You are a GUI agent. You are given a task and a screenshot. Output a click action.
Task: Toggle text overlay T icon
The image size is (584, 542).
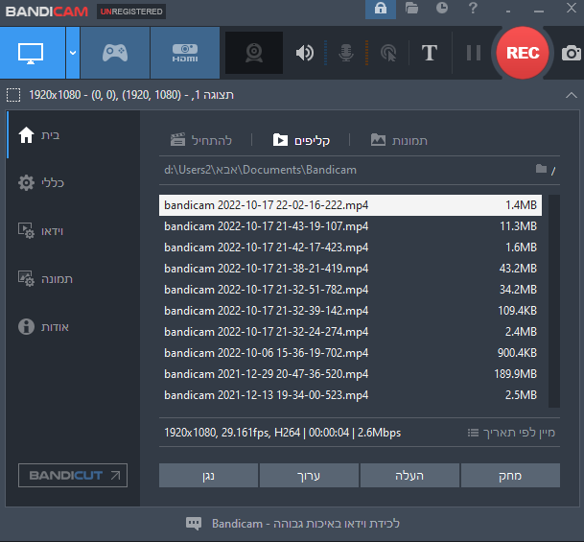[x=430, y=53]
